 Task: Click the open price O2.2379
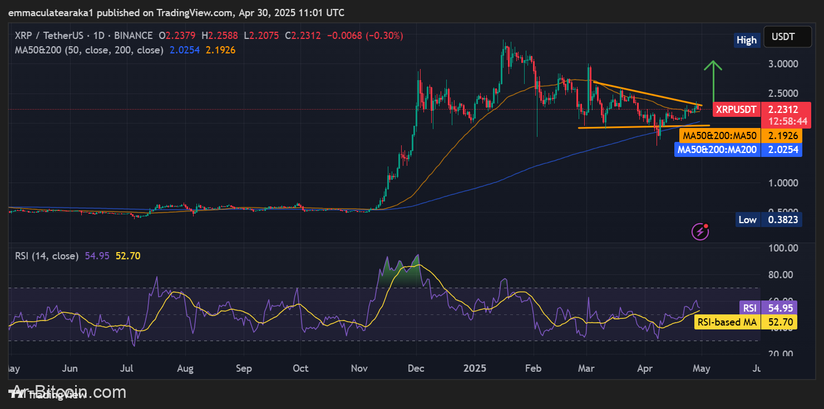click(x=178, y=36)
